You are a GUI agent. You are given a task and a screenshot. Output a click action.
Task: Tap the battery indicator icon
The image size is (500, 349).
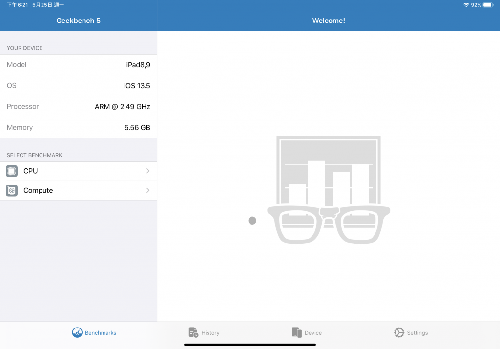488,5
